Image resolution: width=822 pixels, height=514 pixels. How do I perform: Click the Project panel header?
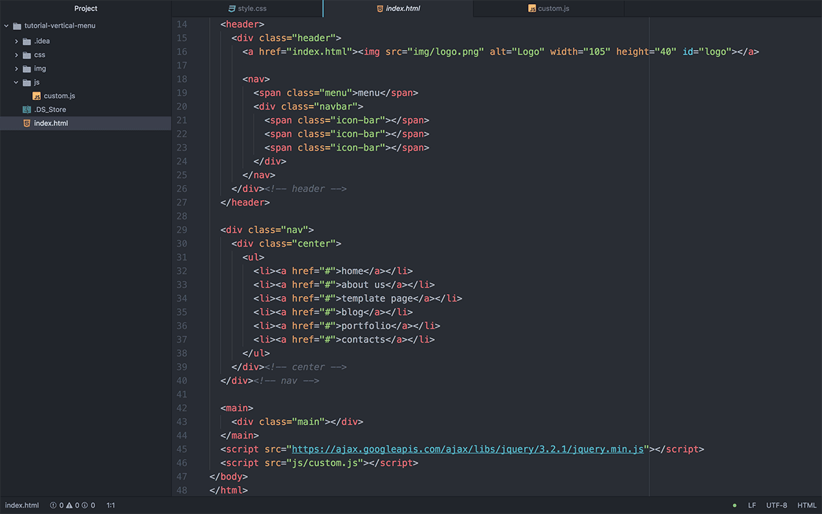pyautogui.click(x=86, y=9)
